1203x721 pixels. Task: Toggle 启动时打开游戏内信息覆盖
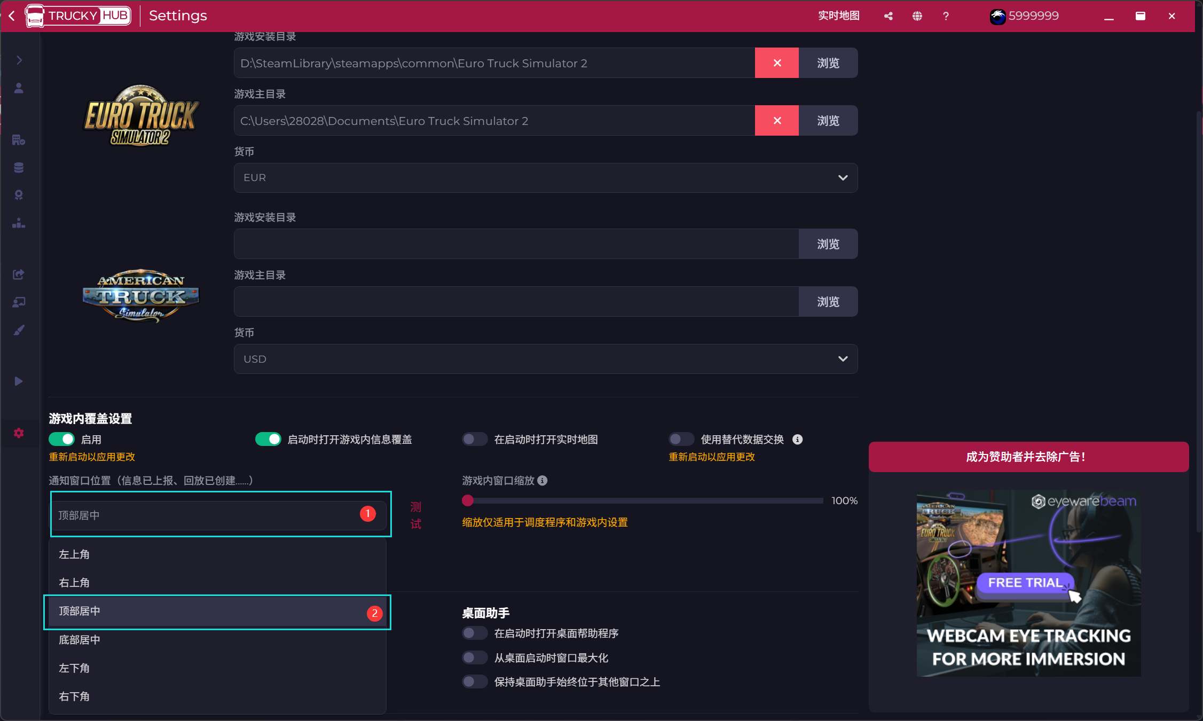[x=268, y=439]
